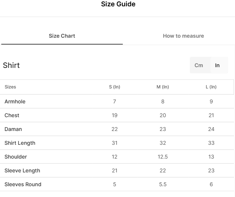The image size is (235, 197).
Task: Select the Sleeve Length row label
Action: 22,171
